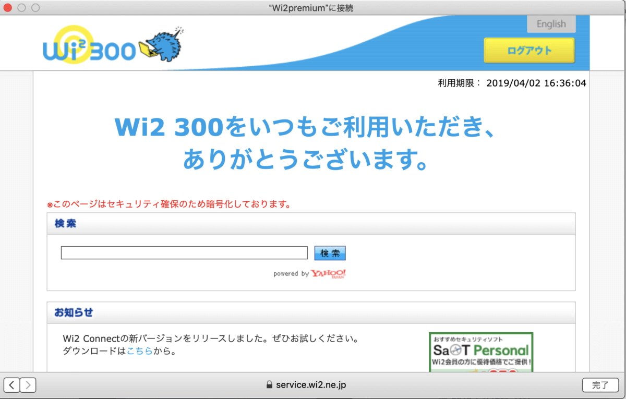Click the お知らせ section header

(x=311, y=312)
